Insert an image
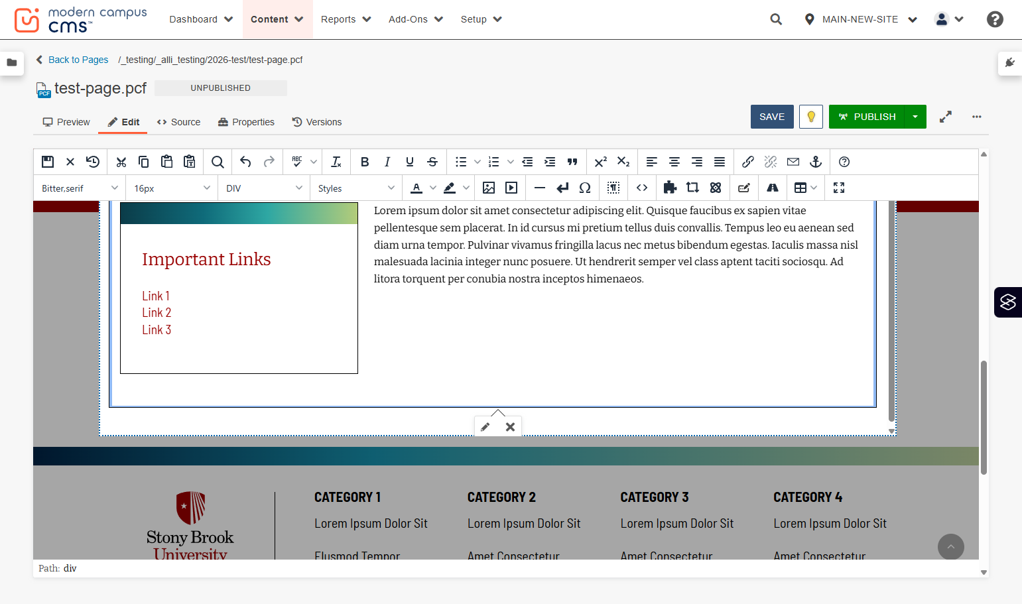 (489, 188)
